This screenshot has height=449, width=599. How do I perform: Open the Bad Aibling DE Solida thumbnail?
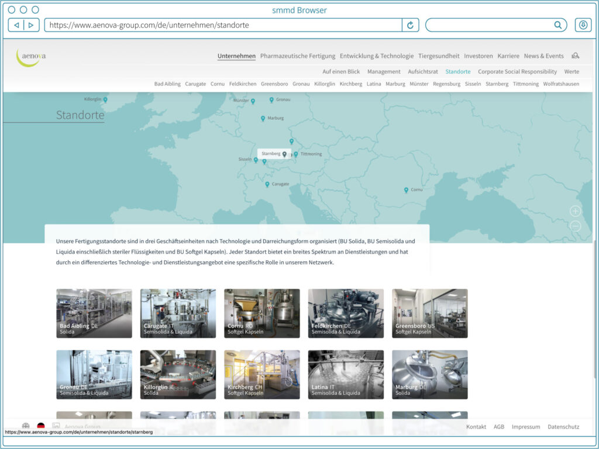click(94, 313)
